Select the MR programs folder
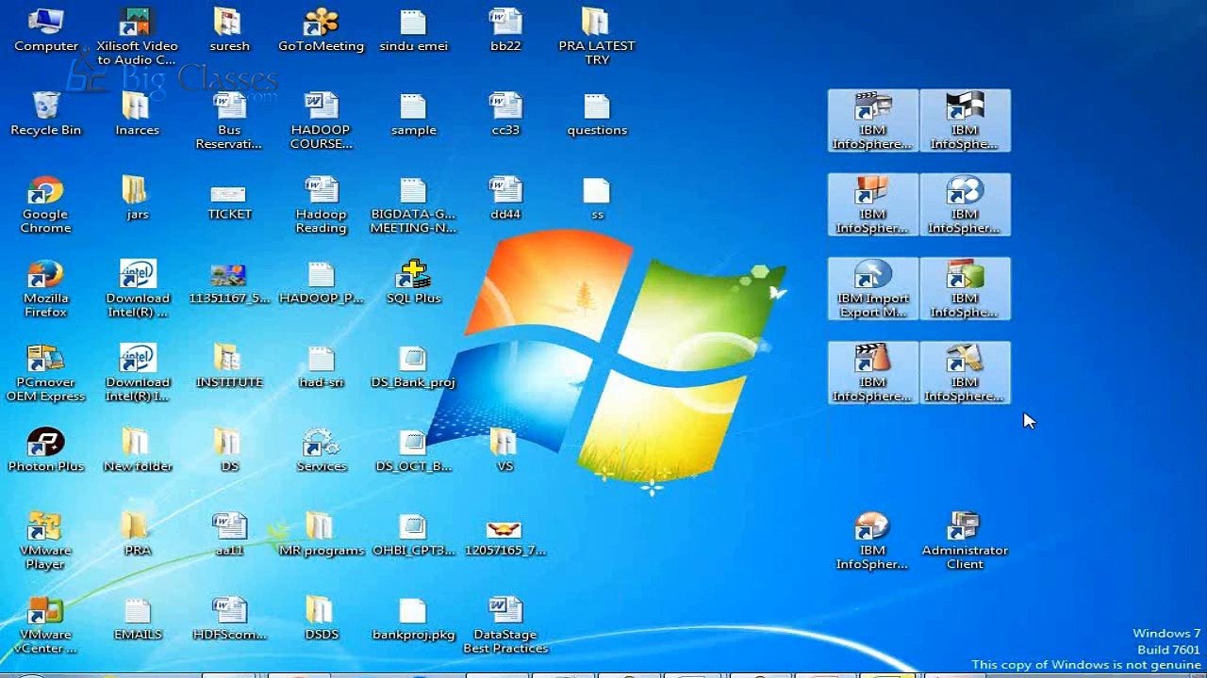Image resolution: width=1207 pixels, height=678 pixels. pos(321,534)
